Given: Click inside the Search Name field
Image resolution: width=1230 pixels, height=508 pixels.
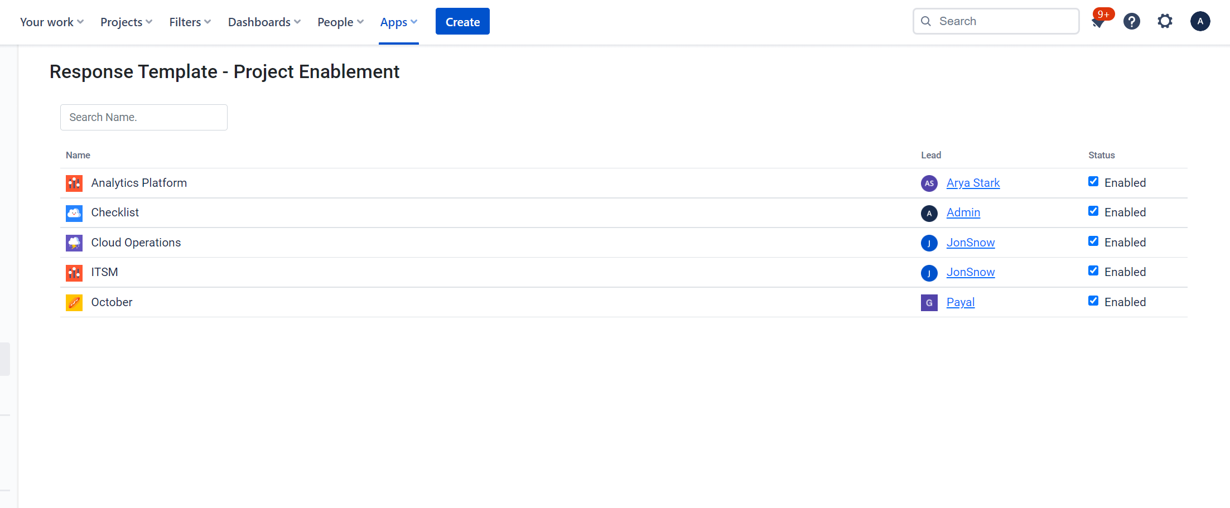Looking at the screenshot, I should click(x=143, y=117).
